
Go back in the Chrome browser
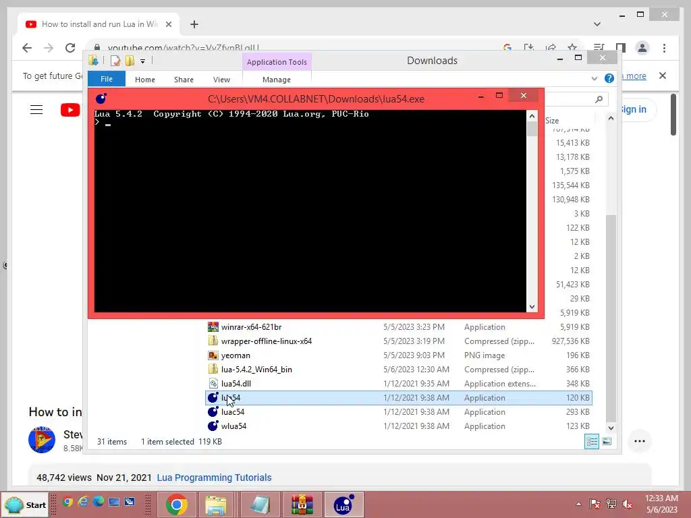pyautogui.click(x=27, y=48)
